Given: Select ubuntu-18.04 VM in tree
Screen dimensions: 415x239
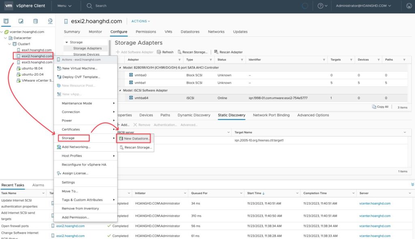Looking at the screenshot, I should tap(32, 68).
